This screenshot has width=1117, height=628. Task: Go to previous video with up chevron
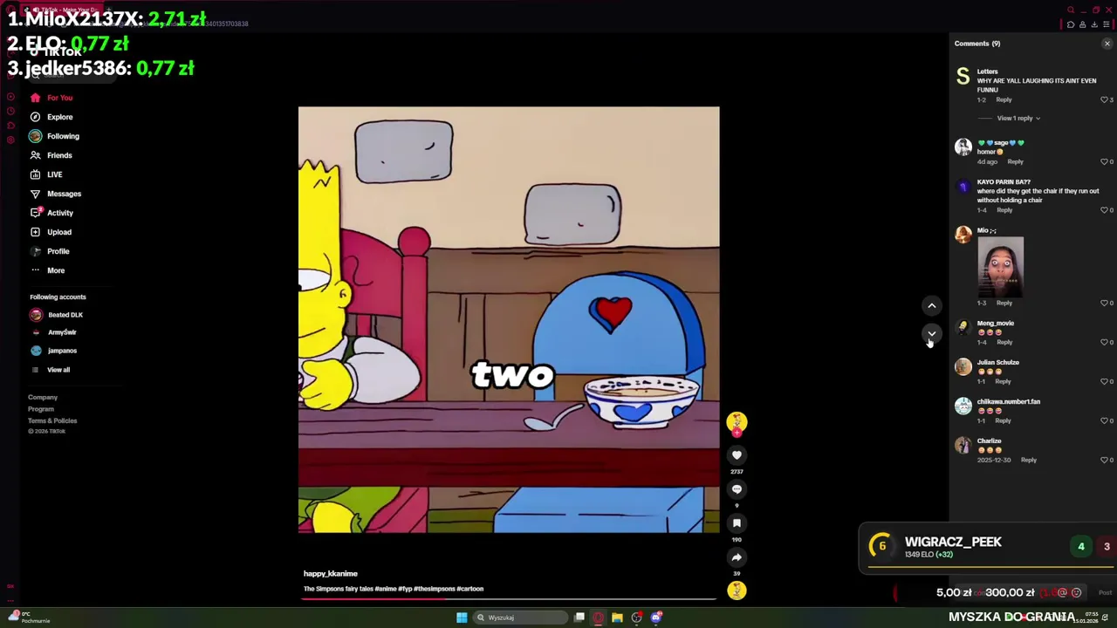click(931, 306)
